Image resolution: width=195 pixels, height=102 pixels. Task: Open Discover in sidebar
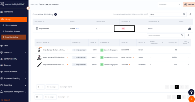click(x=7, y=65)
